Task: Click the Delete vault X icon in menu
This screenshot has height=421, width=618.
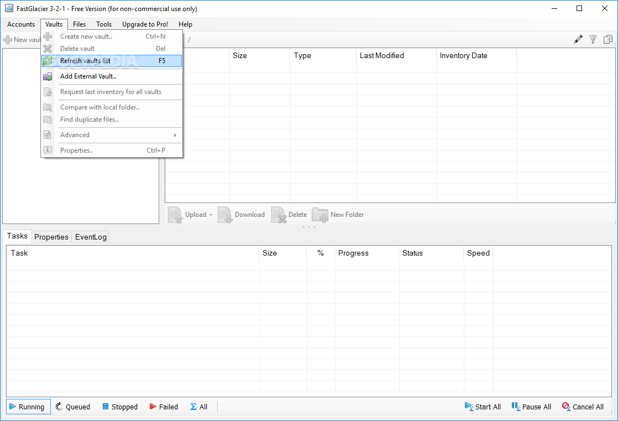Action: (x=48, y=49)
